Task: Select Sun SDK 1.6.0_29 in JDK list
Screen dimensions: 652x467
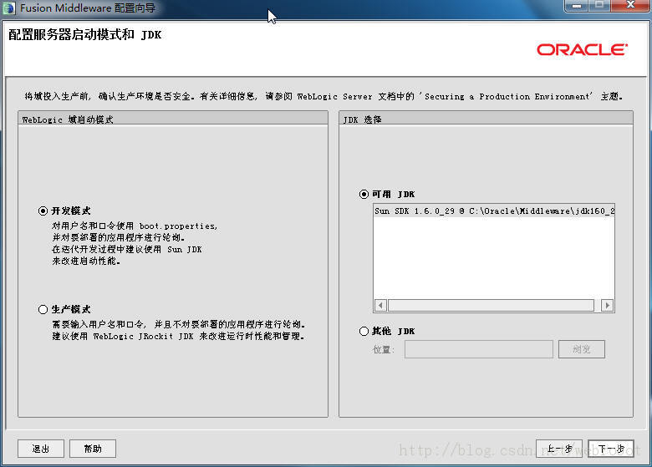Action: 494,211
